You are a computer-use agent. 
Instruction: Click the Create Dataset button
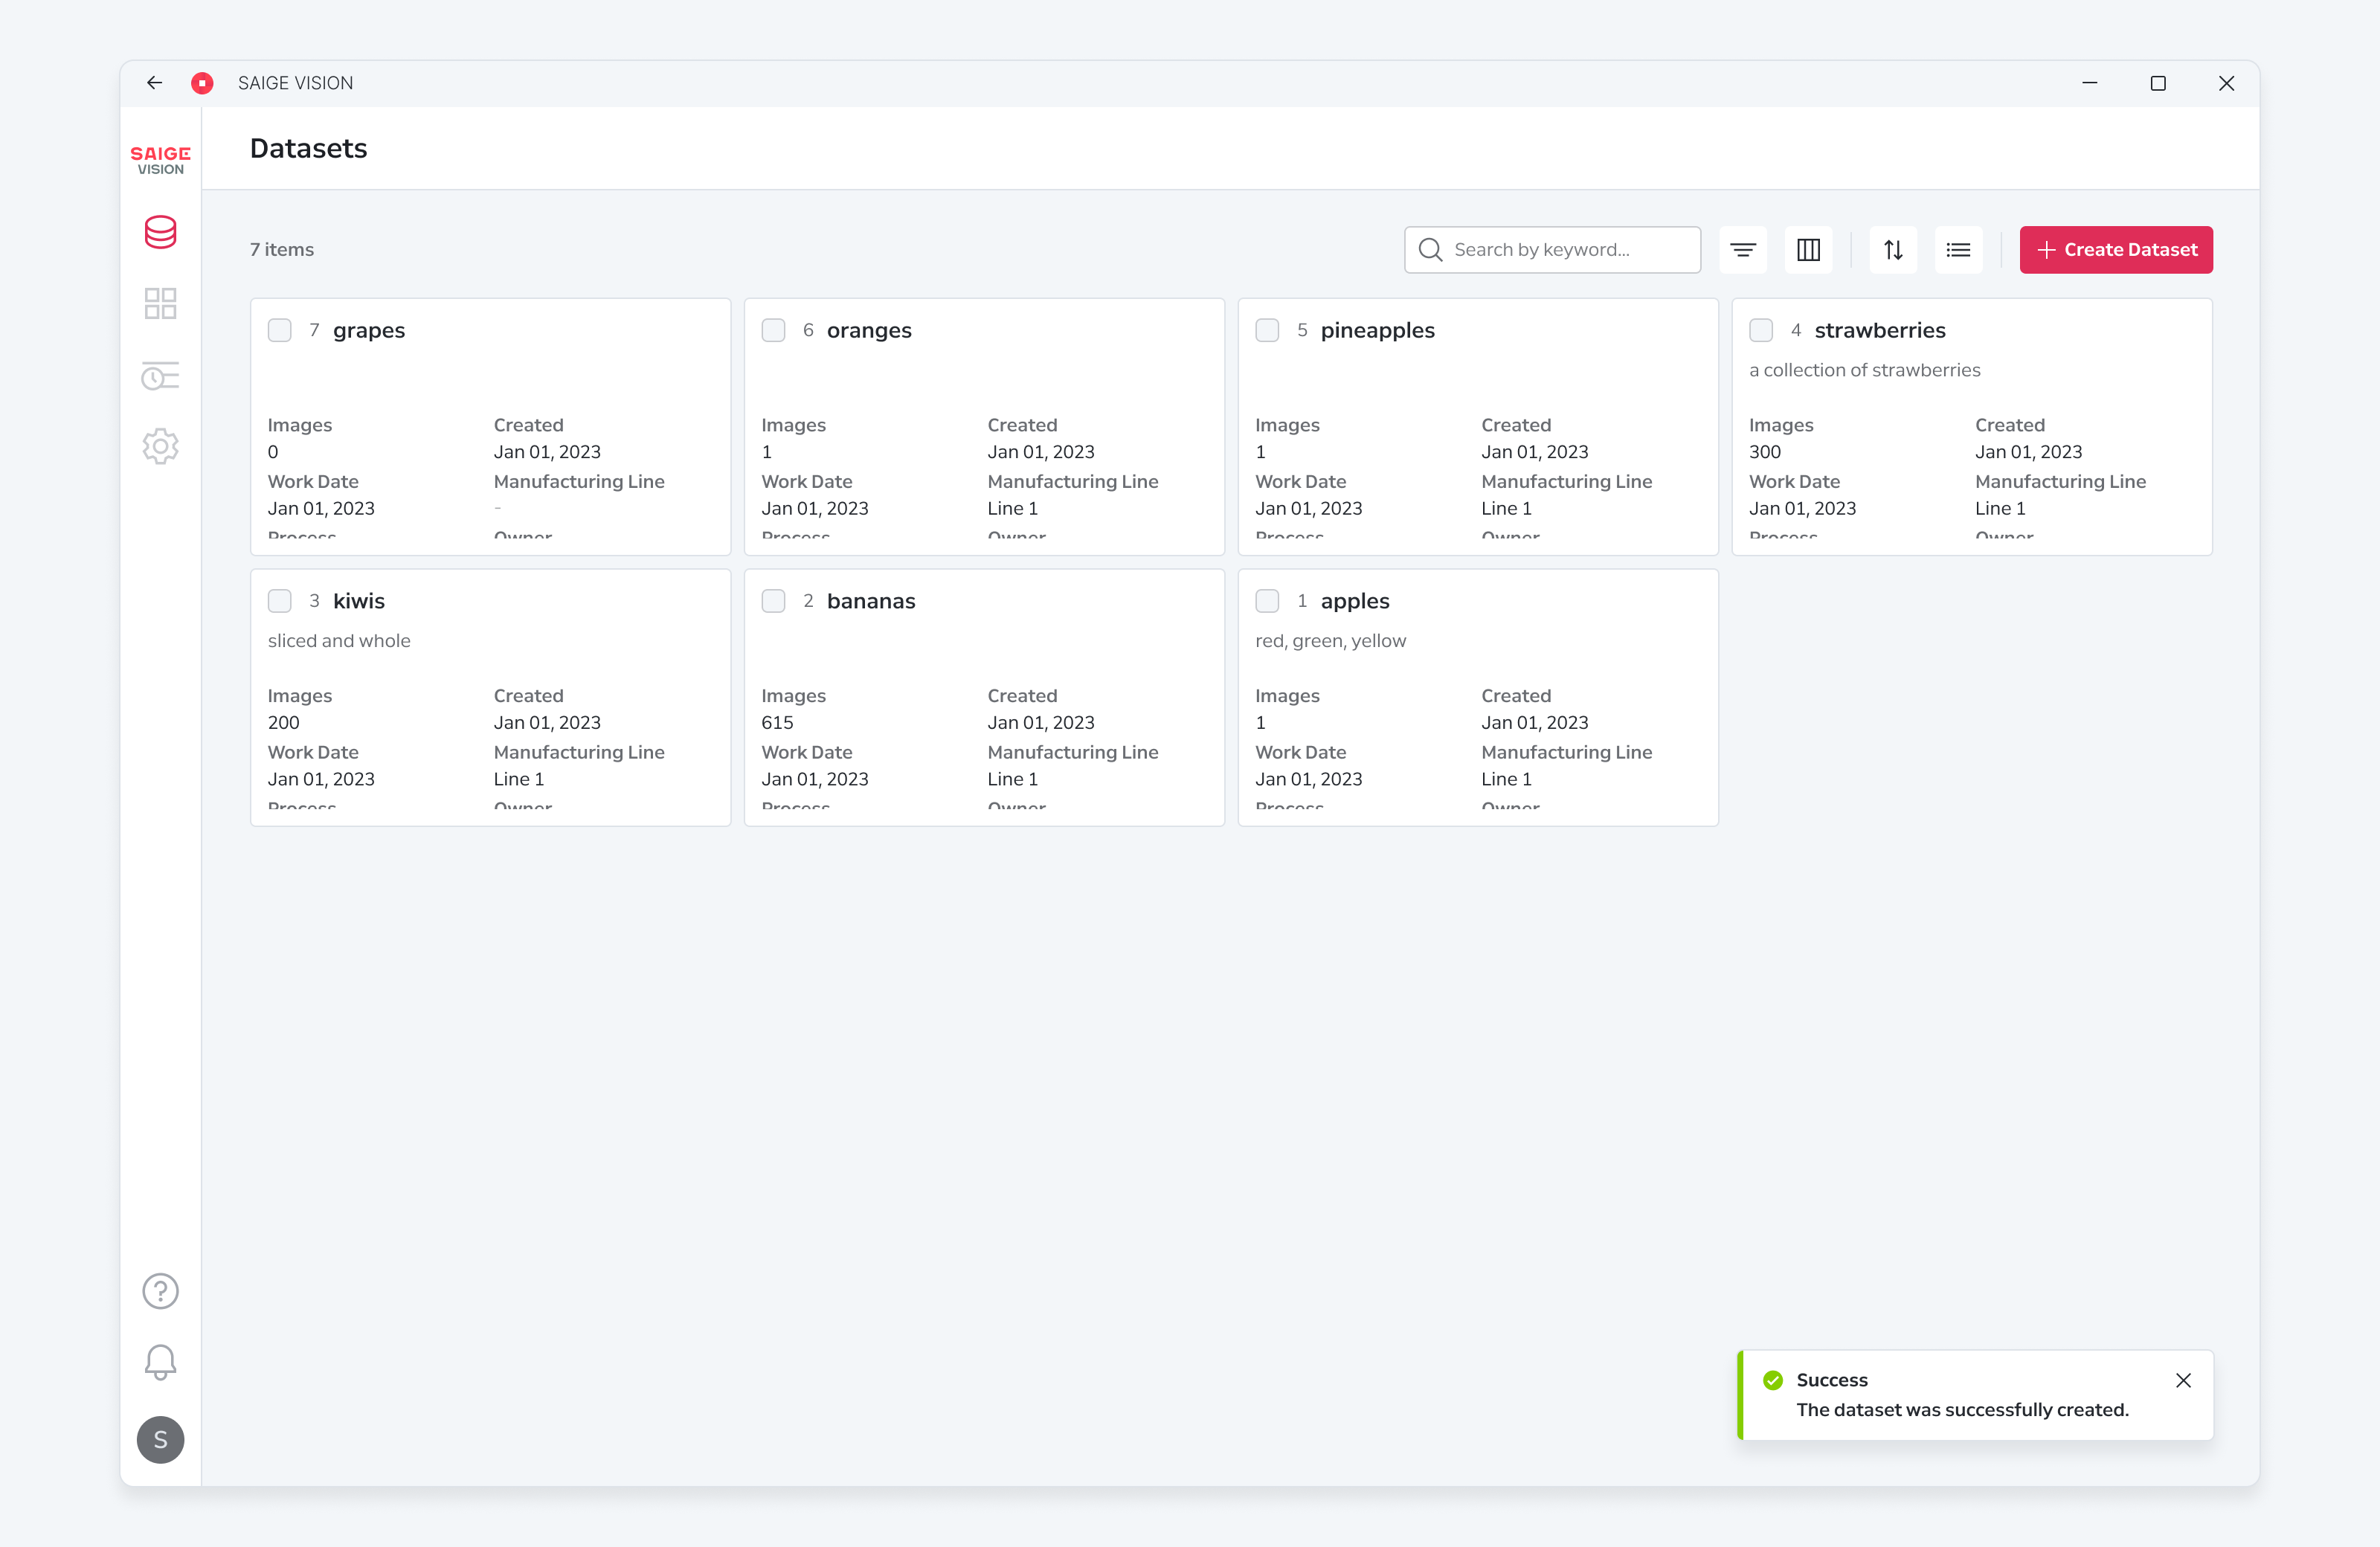(x=2116, y=250)
